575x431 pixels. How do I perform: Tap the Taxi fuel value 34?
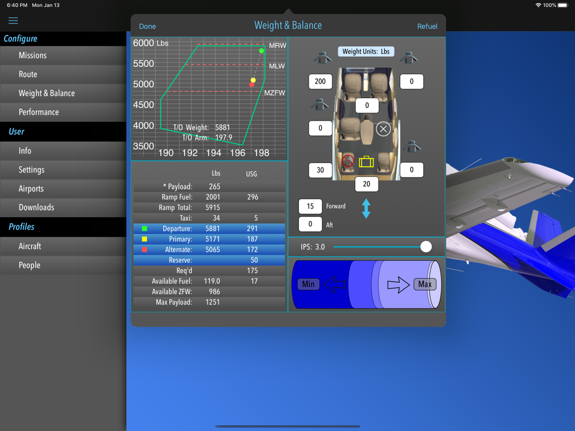pyautogui.click(x=216, y=218)
